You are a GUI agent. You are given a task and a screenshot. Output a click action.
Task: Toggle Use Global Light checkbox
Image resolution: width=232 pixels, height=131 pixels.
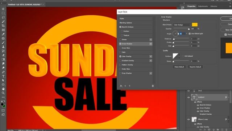click(x=190, y=34)
